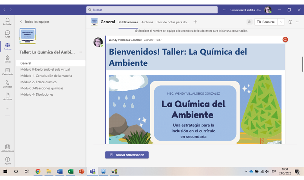Open Calendario from the sidebar
Screen dimensions: 304x180
click(x=7, y=71)
